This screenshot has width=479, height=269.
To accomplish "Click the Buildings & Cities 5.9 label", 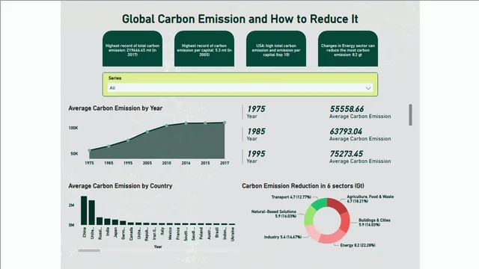I will pyautogui.click(x=374, y=223).
